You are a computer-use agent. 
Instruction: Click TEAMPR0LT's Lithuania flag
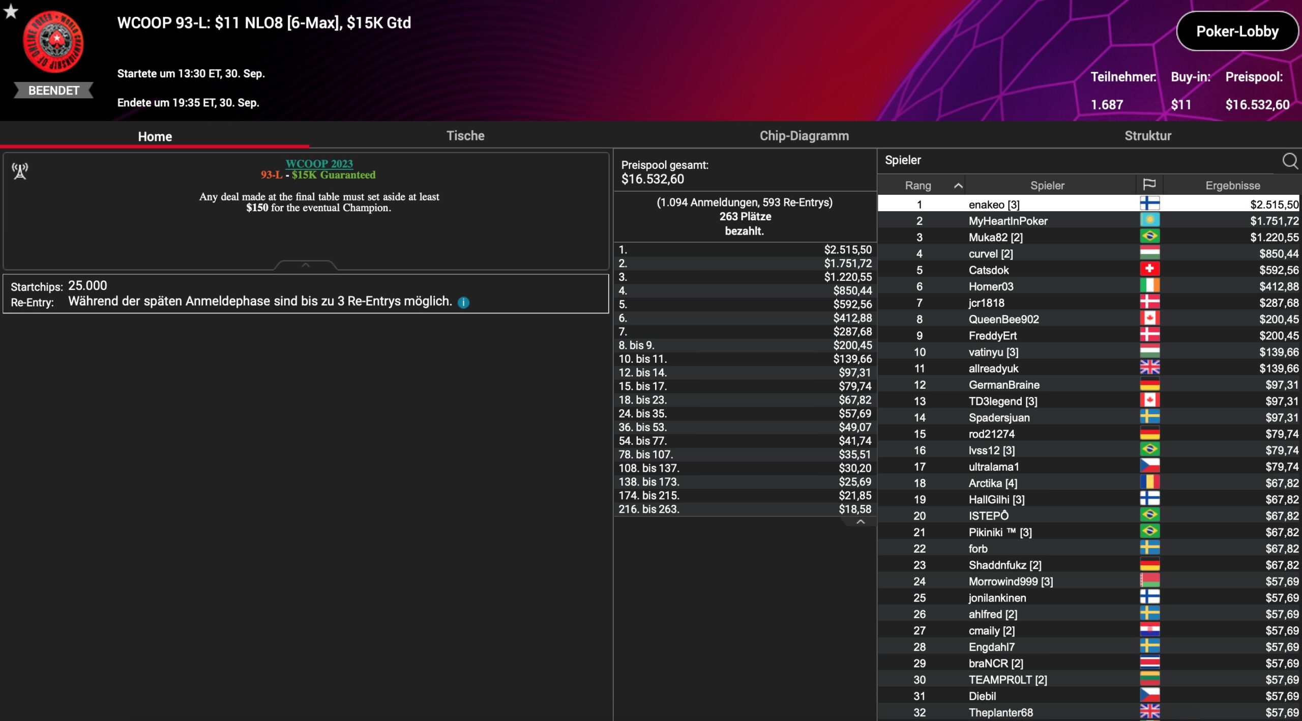(1149, 679)
